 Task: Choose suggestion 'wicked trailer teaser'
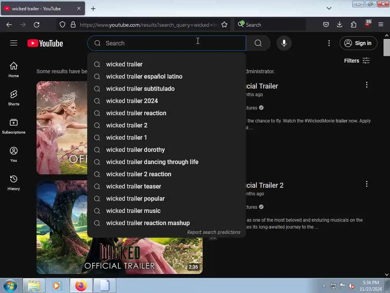167,186
